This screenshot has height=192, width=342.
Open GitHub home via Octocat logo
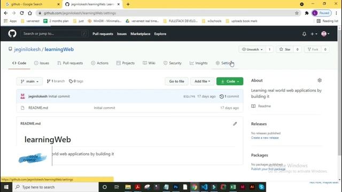coord(12,34)
